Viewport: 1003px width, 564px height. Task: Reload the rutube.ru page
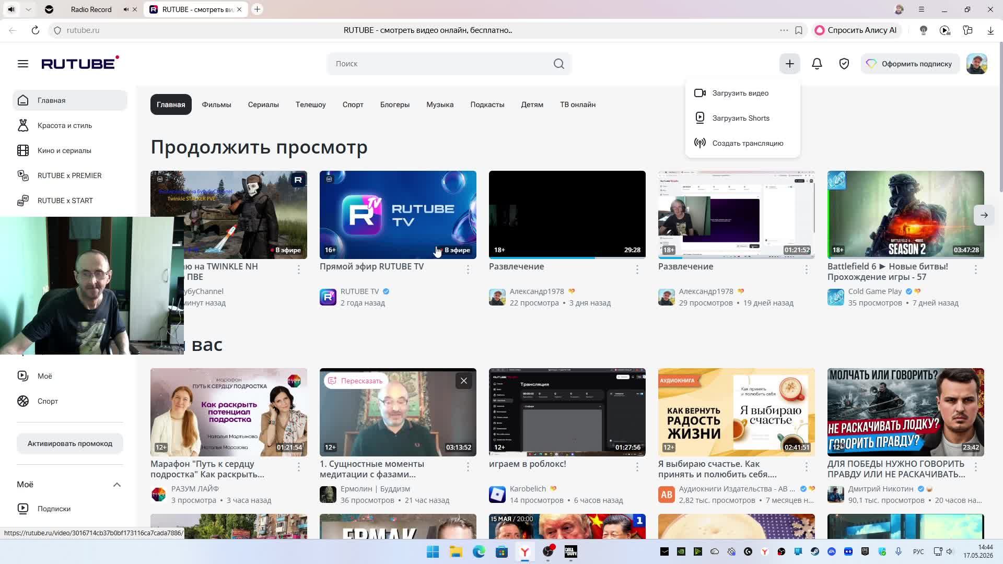[x=35, y=30]
